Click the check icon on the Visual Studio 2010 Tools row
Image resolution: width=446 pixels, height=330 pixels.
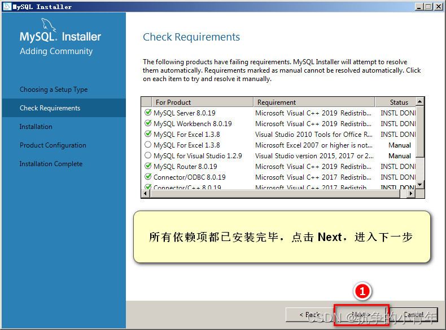148,133
